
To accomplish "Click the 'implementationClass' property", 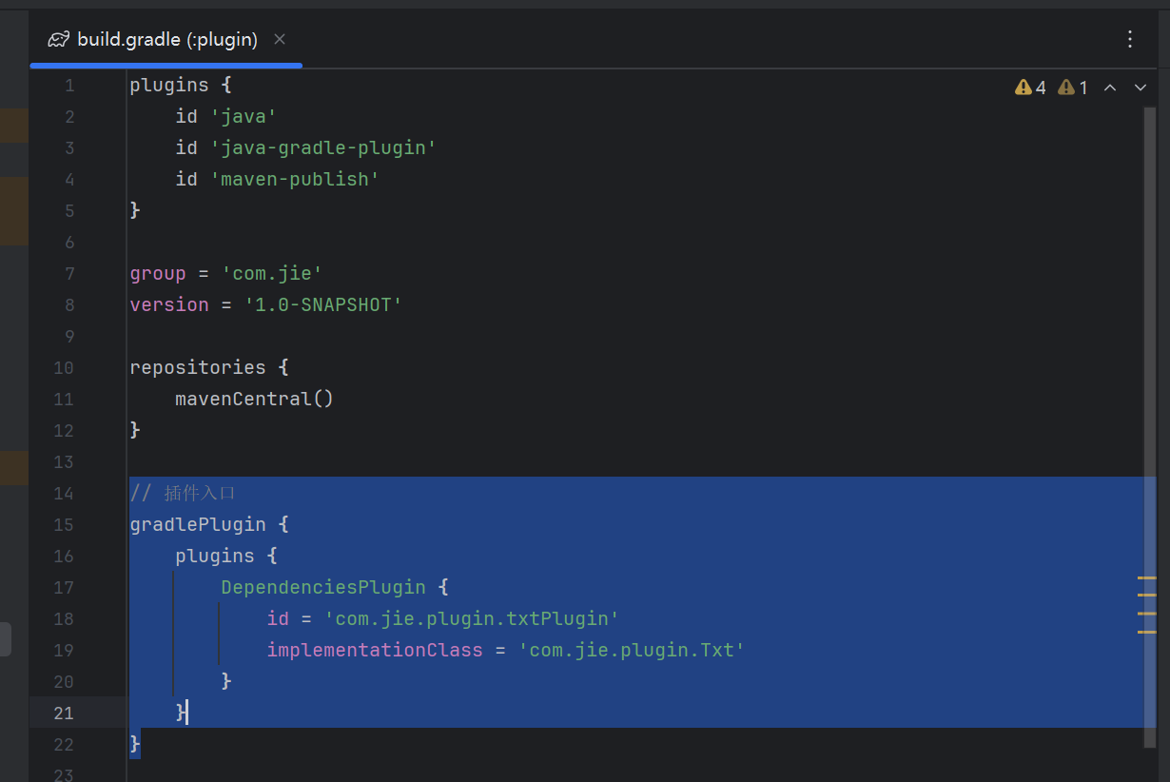I will tap(375, 650).
